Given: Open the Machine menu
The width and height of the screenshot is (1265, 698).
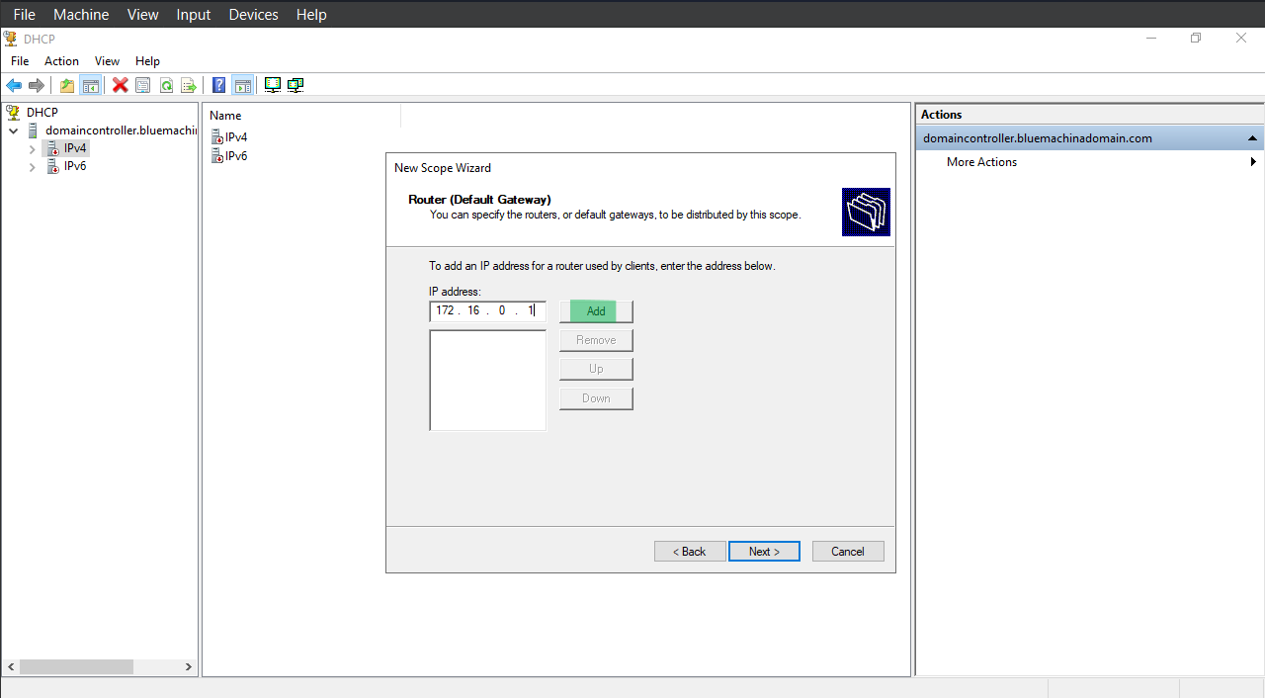Looking at the screenshot, I should (x=81, y=14).
